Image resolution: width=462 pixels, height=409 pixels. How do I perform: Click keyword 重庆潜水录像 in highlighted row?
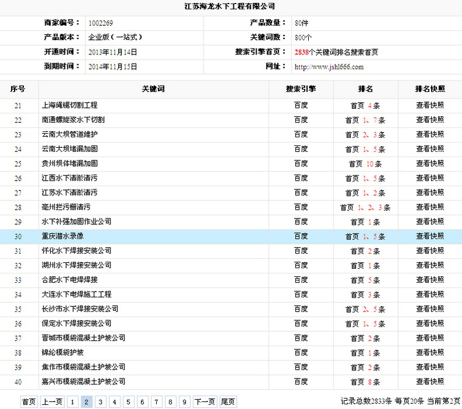[x=63, y=236]
